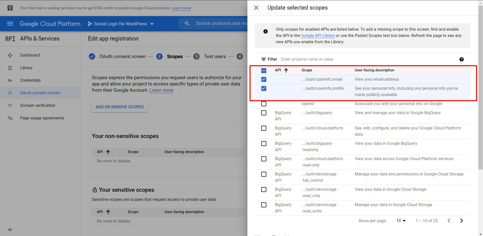The image size is (483, 236).
Task: Click the API sort arrow in non-sensitive scopes table
Action: click(x=108, y=152)
